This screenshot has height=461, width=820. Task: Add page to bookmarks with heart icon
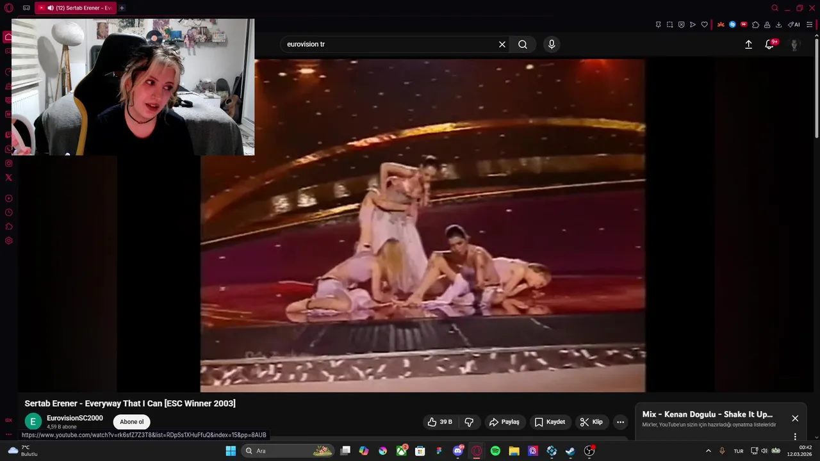(704, 24)
